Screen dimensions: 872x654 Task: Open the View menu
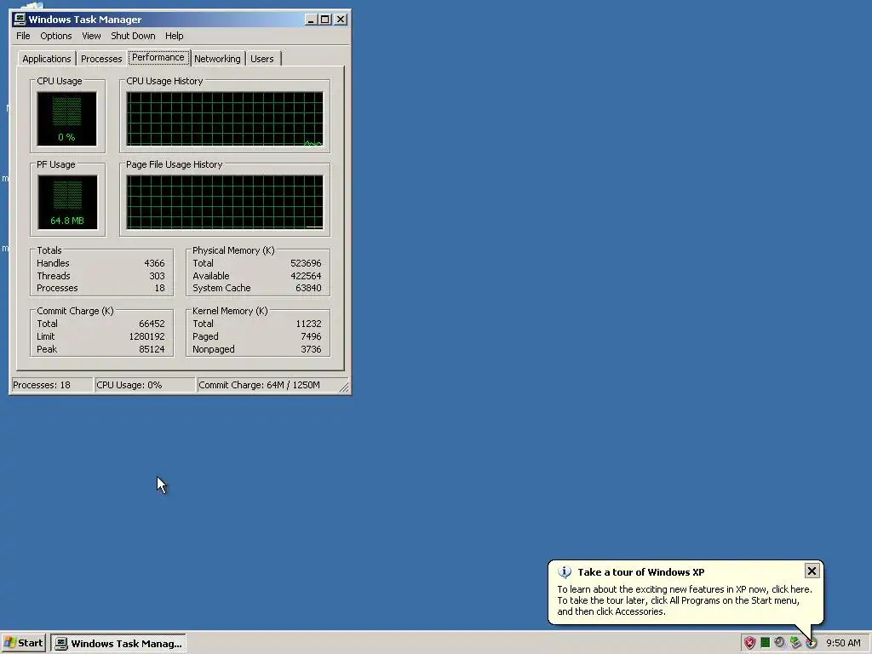pyautogui.click(x=91, y=36)
